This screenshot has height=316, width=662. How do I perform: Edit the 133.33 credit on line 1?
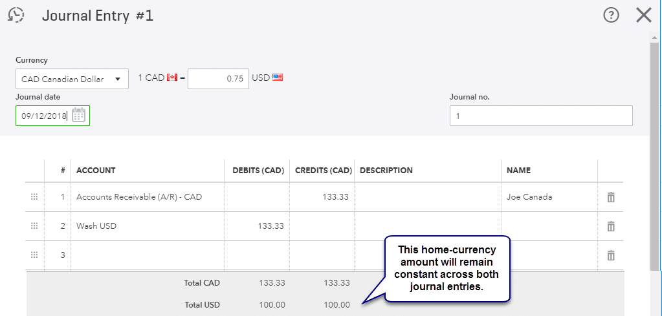(x=322, y=197)
